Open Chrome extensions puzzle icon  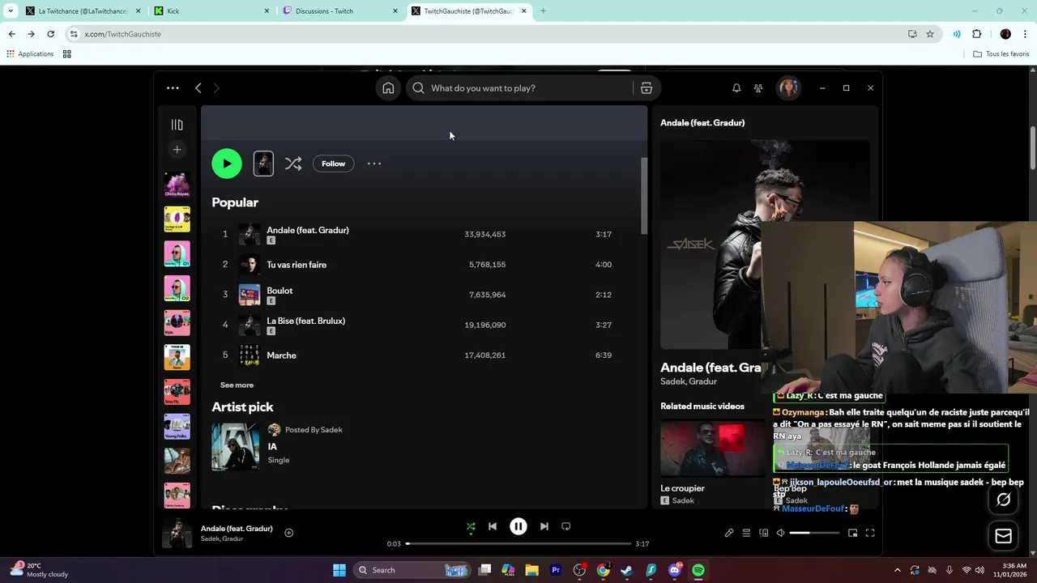[976, 34]
